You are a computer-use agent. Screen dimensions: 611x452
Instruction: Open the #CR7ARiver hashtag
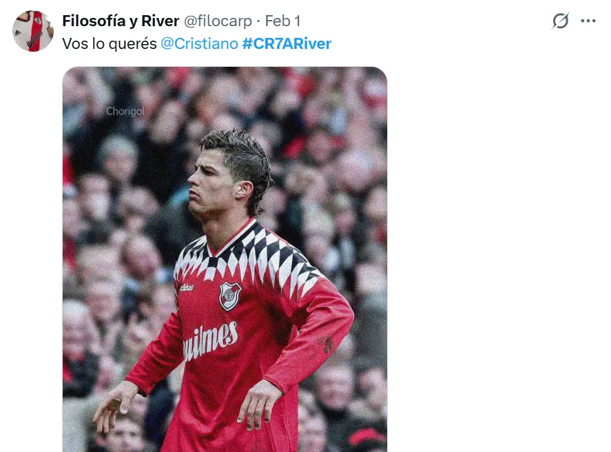tap(287, 43)
